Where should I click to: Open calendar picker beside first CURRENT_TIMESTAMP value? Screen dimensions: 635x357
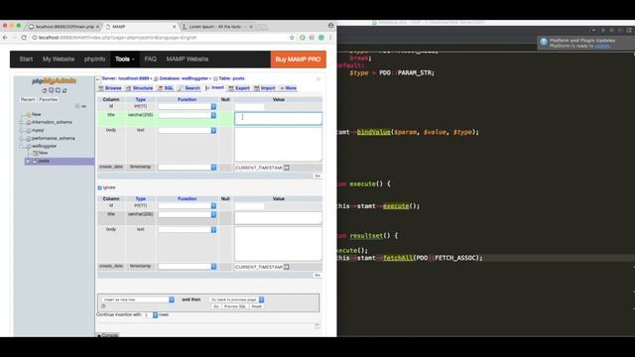[x=287, y=168]
